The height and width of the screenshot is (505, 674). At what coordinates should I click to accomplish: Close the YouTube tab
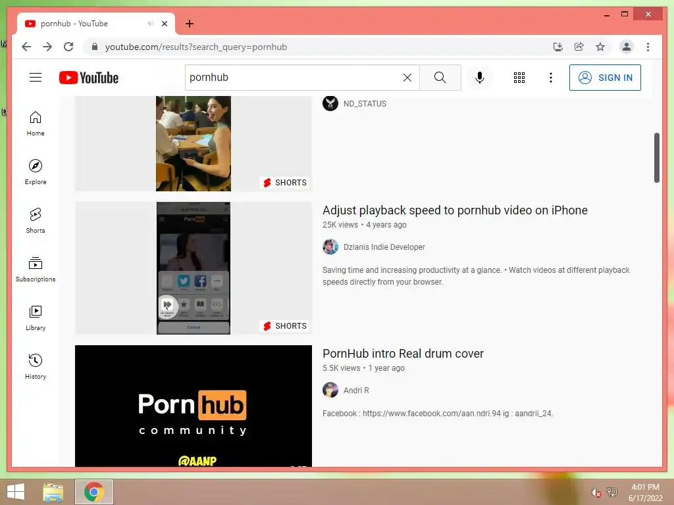164,24
